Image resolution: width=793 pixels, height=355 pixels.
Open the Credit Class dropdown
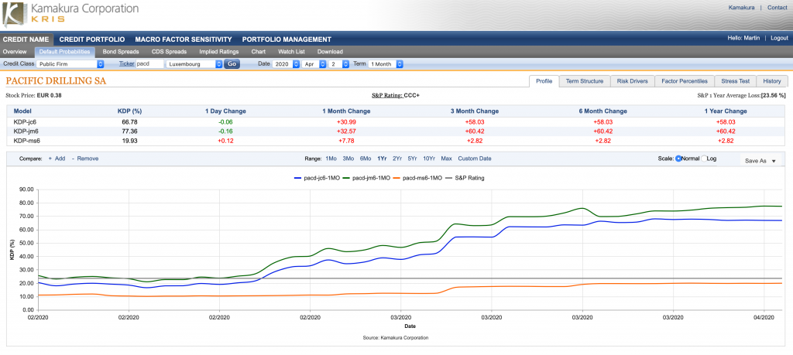70,64
